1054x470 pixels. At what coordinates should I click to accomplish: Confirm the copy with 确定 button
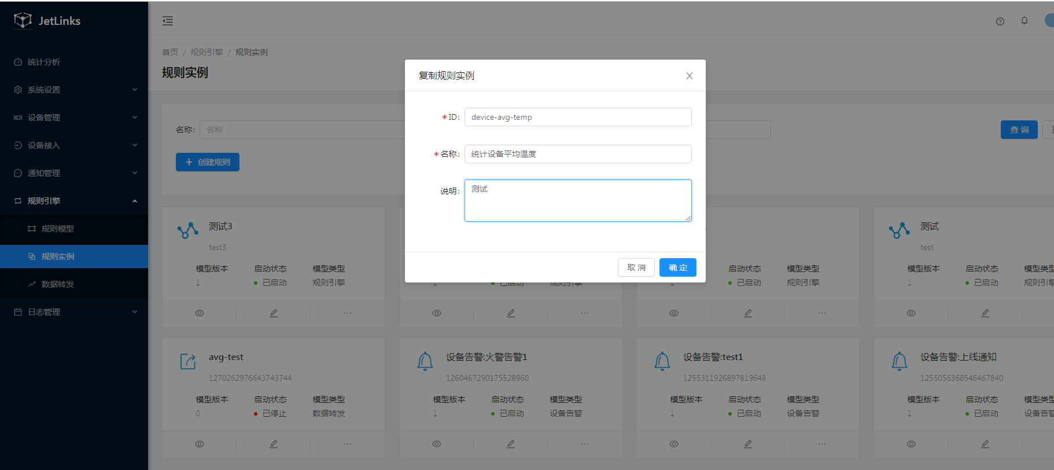678,267
